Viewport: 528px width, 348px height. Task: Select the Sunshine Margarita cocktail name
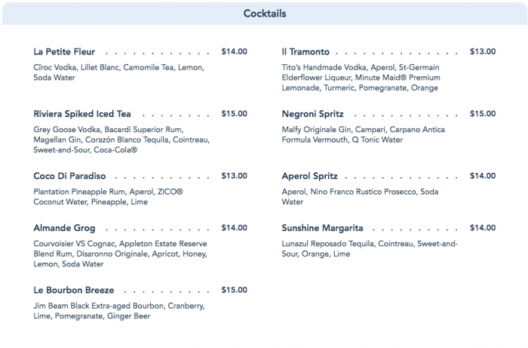coord(322,227)
